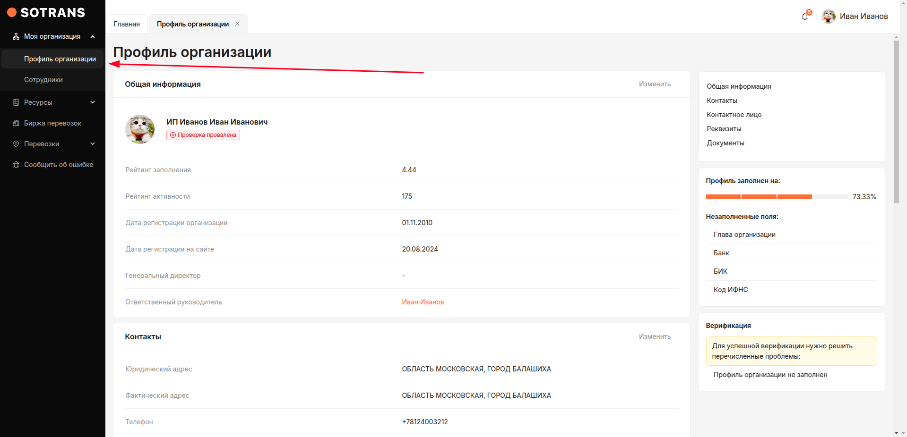
Task: Click Изменить in the Контакты section
Action: click(x=655, y=336)
